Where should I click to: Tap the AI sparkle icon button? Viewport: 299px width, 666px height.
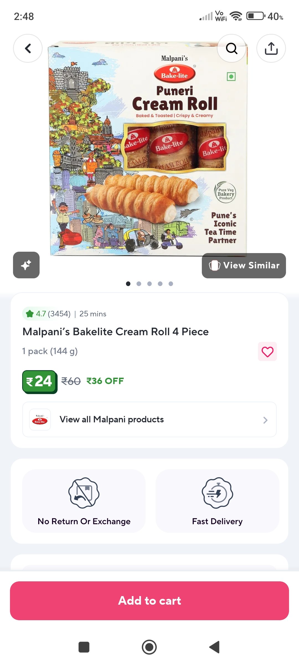coord(26,265)
